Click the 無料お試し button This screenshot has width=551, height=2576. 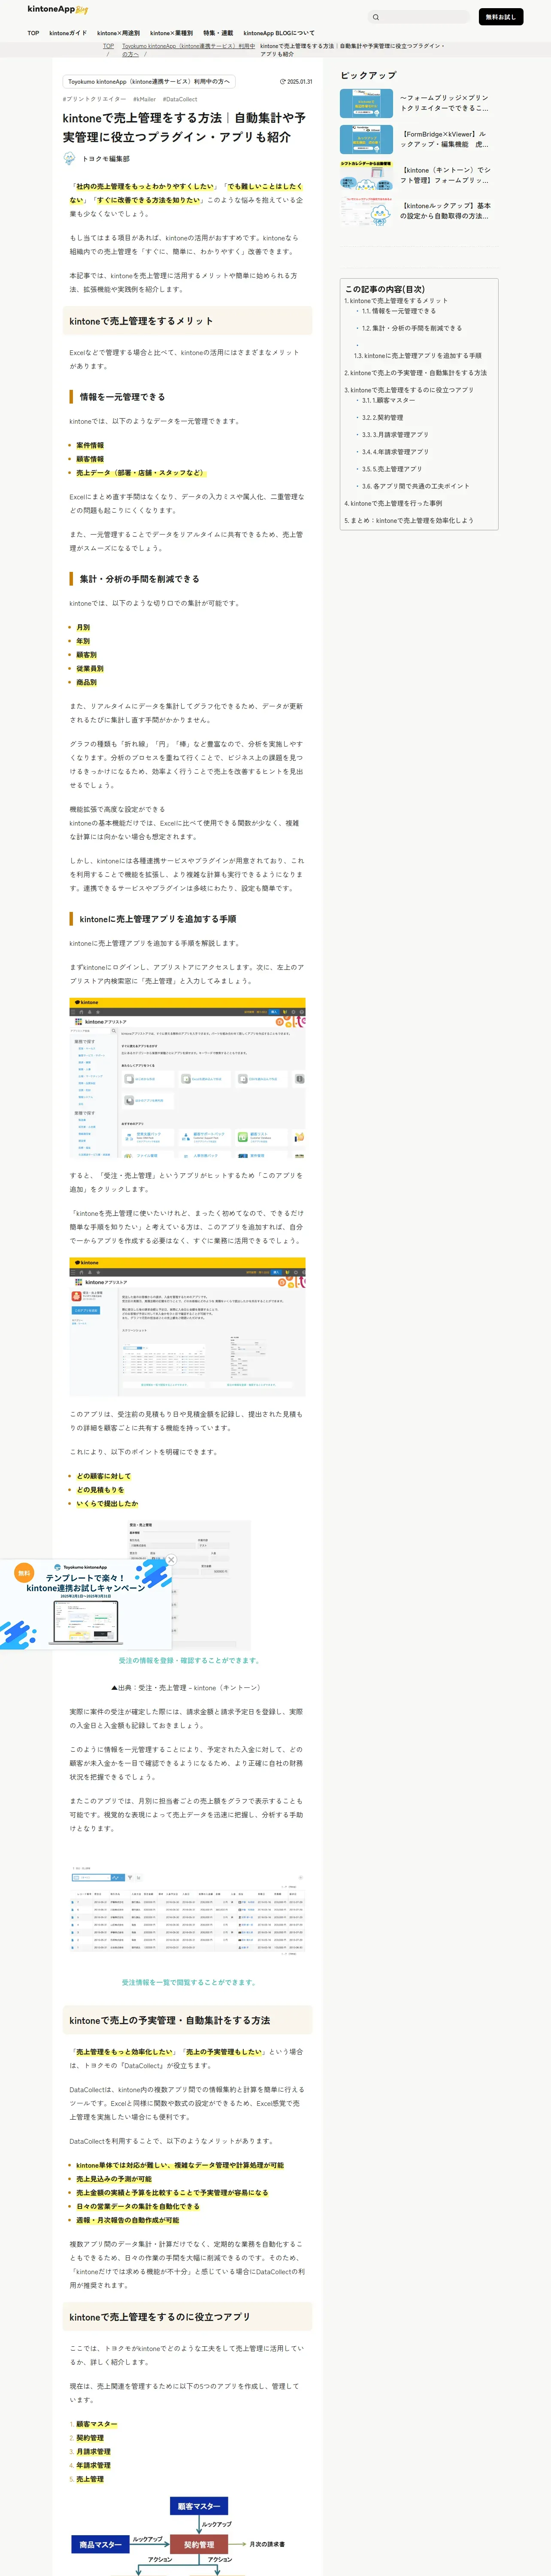(500, 17)
